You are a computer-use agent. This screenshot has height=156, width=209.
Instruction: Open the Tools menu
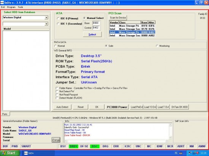(20, 7)
